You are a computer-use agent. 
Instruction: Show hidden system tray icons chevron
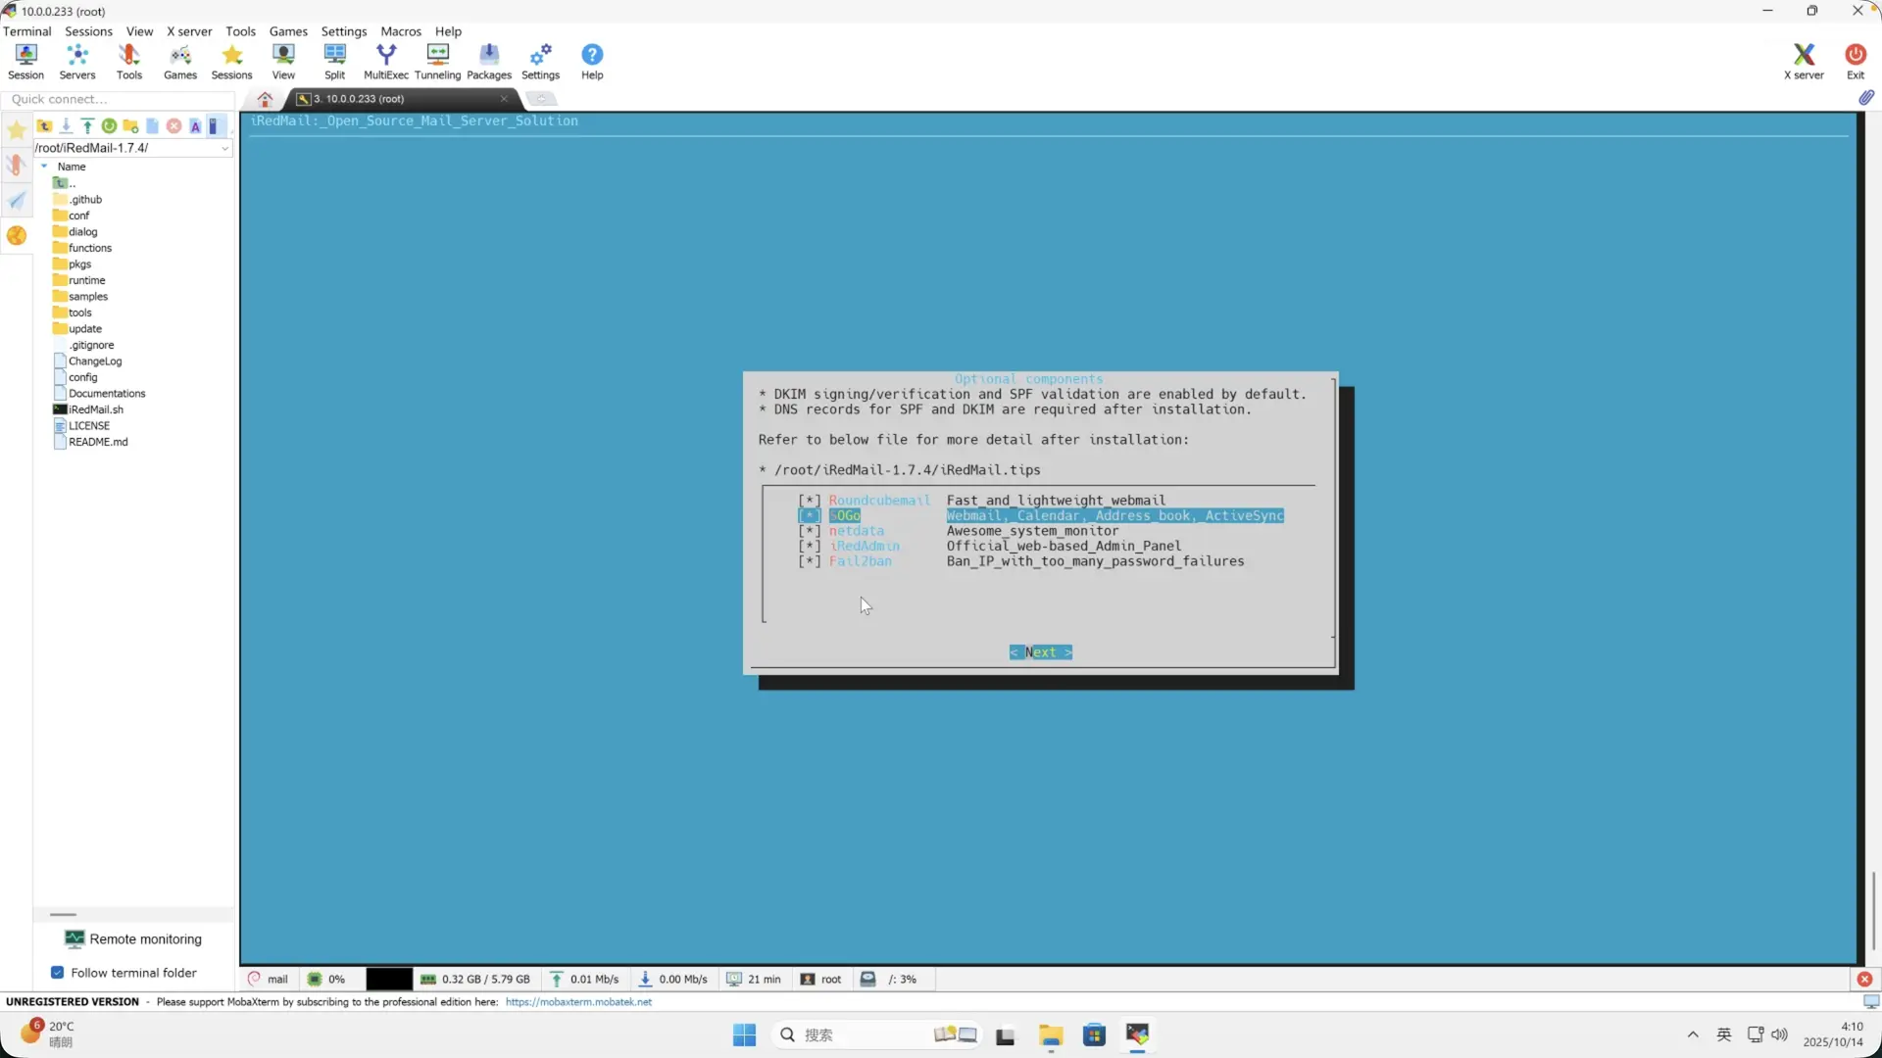click(1693, 1034)
